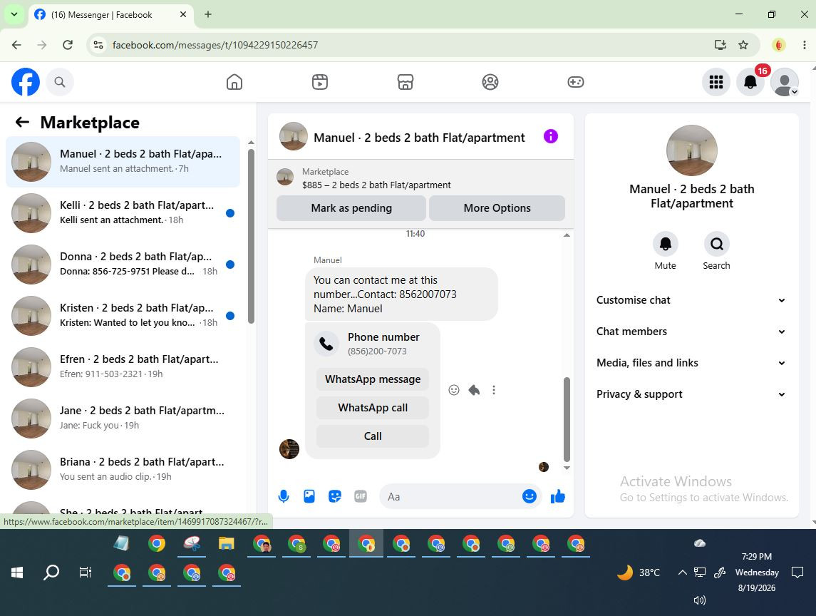Click the browser address bar URL
Viewport: 816px width, 616px height.
tap(215, 45)
